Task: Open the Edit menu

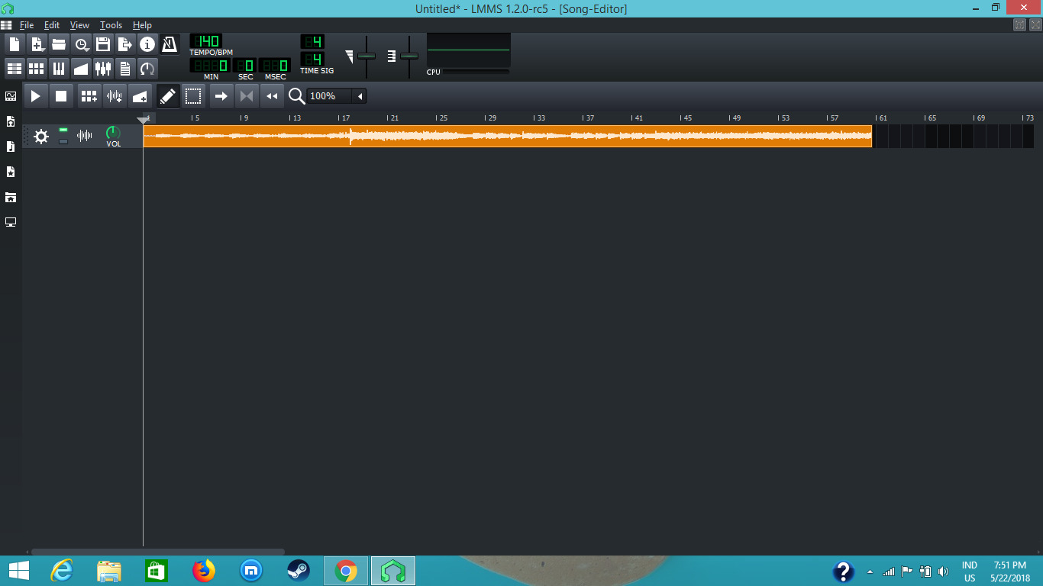Action: click(x=51, y=25)
